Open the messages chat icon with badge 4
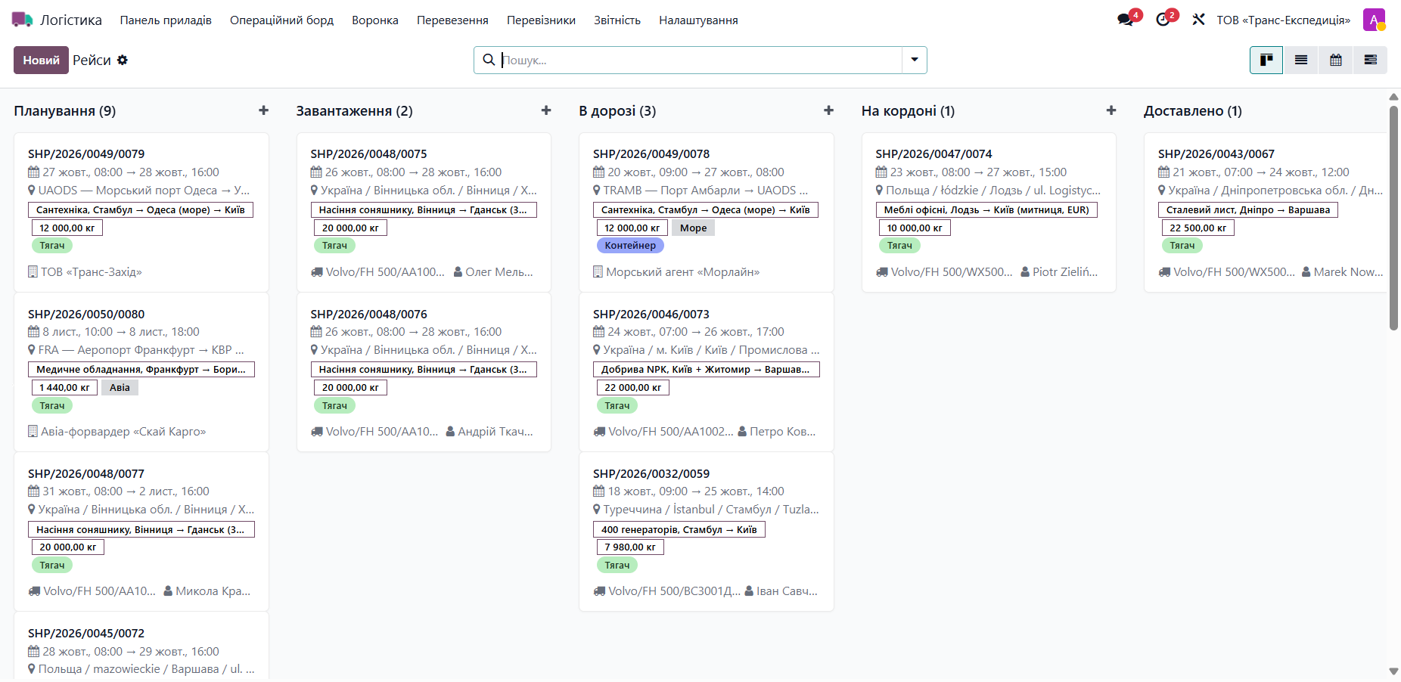Image resolution: width=1401 pixels, height=682 pixels. 1126,20
